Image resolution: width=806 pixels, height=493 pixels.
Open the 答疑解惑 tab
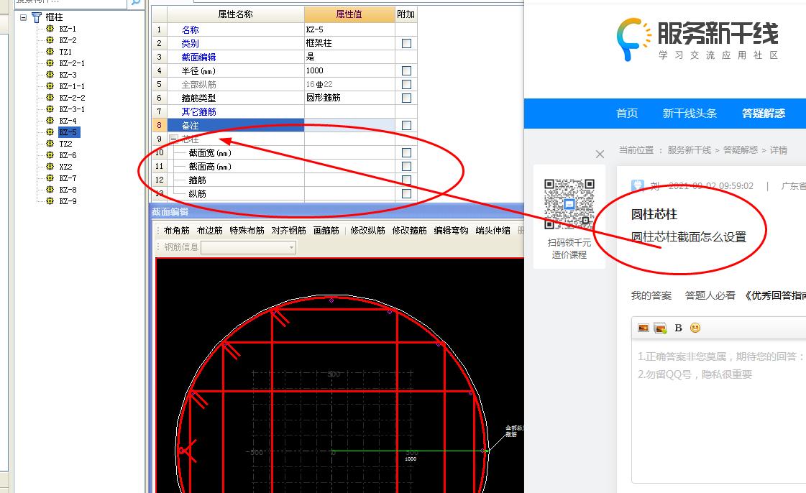764,114
